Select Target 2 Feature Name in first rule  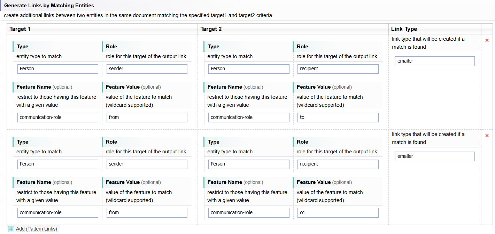point(249,118)
